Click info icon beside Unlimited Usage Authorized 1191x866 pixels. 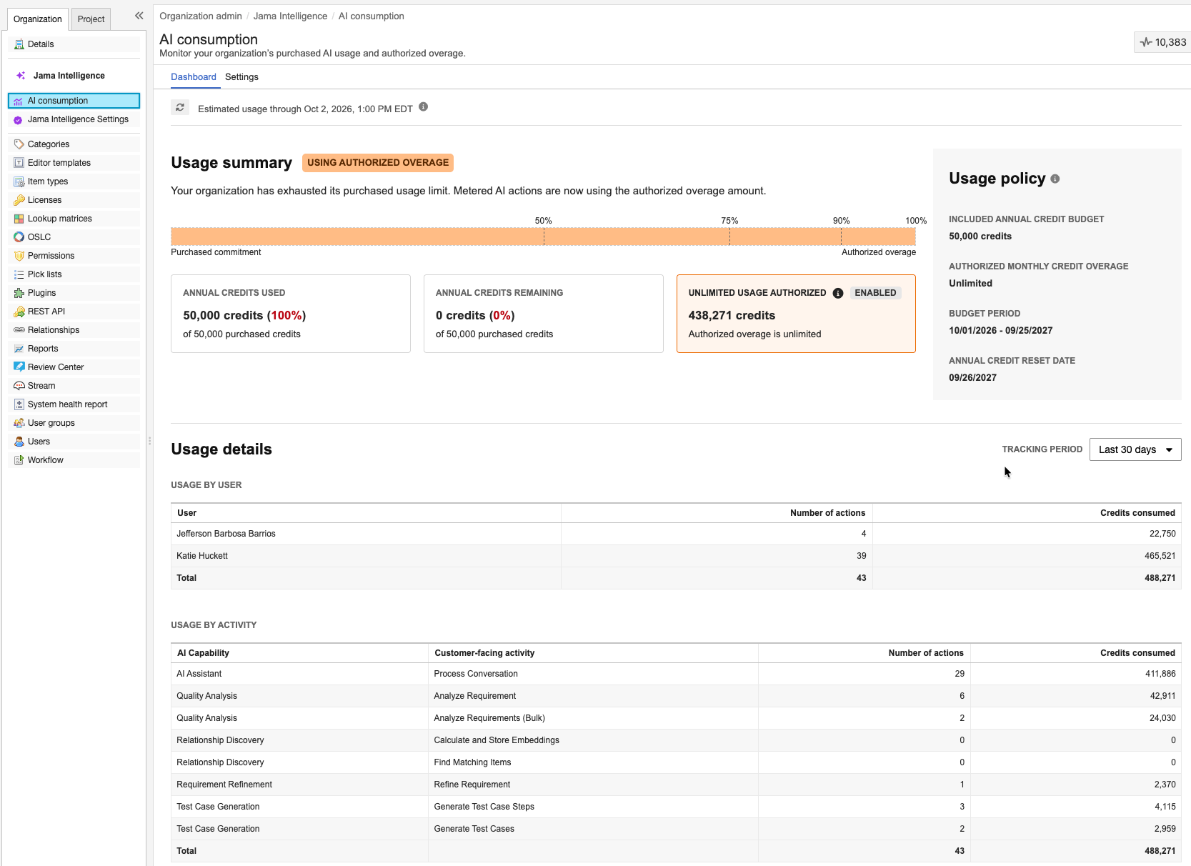[x=838, y=293]
